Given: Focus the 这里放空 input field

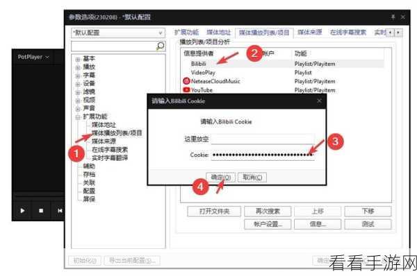Looking at the screenshot, I should click(263, 139).
